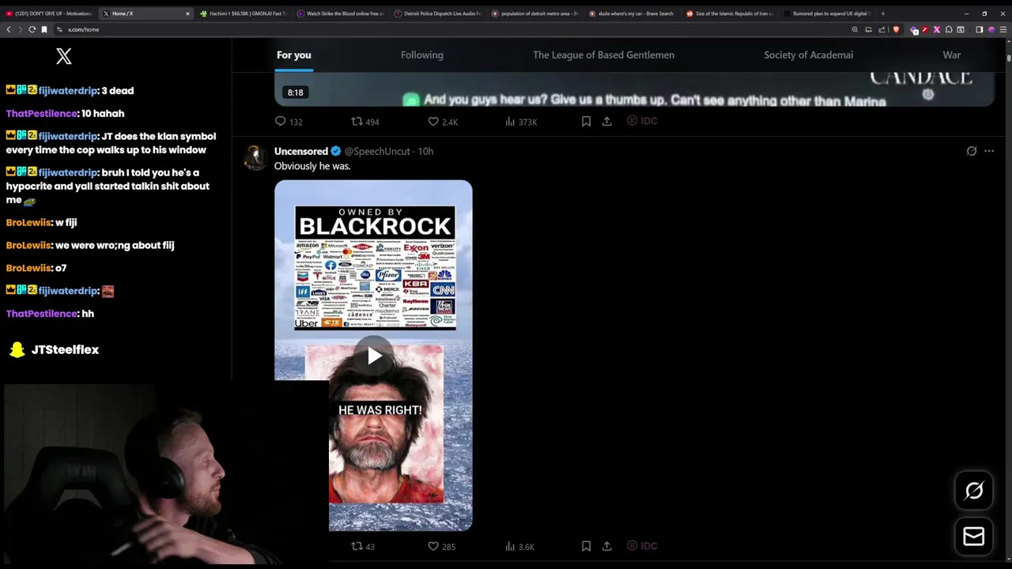
Task: Open The League of Based Gentlemen tab
Action: (603, 55)
